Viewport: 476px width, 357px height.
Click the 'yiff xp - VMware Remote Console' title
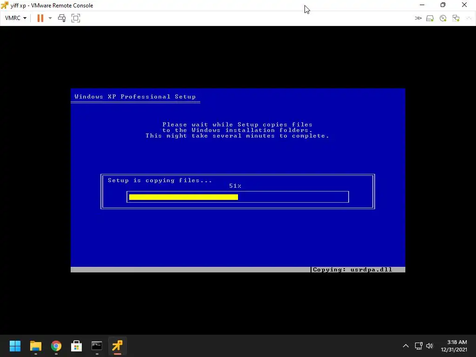[52, 6]
